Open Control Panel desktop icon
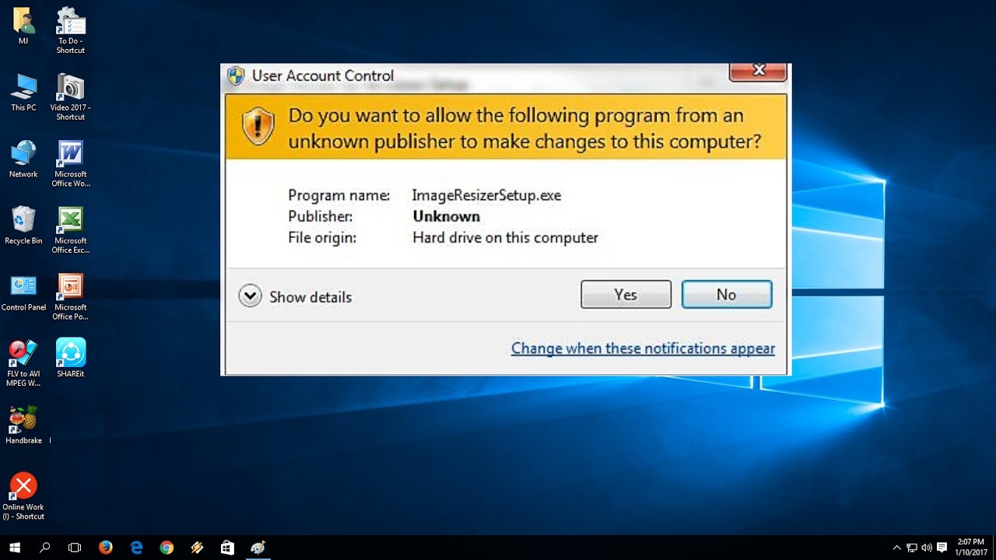 tap(23, 292)
